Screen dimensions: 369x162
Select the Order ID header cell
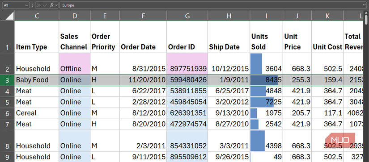[x=187, y=37]
